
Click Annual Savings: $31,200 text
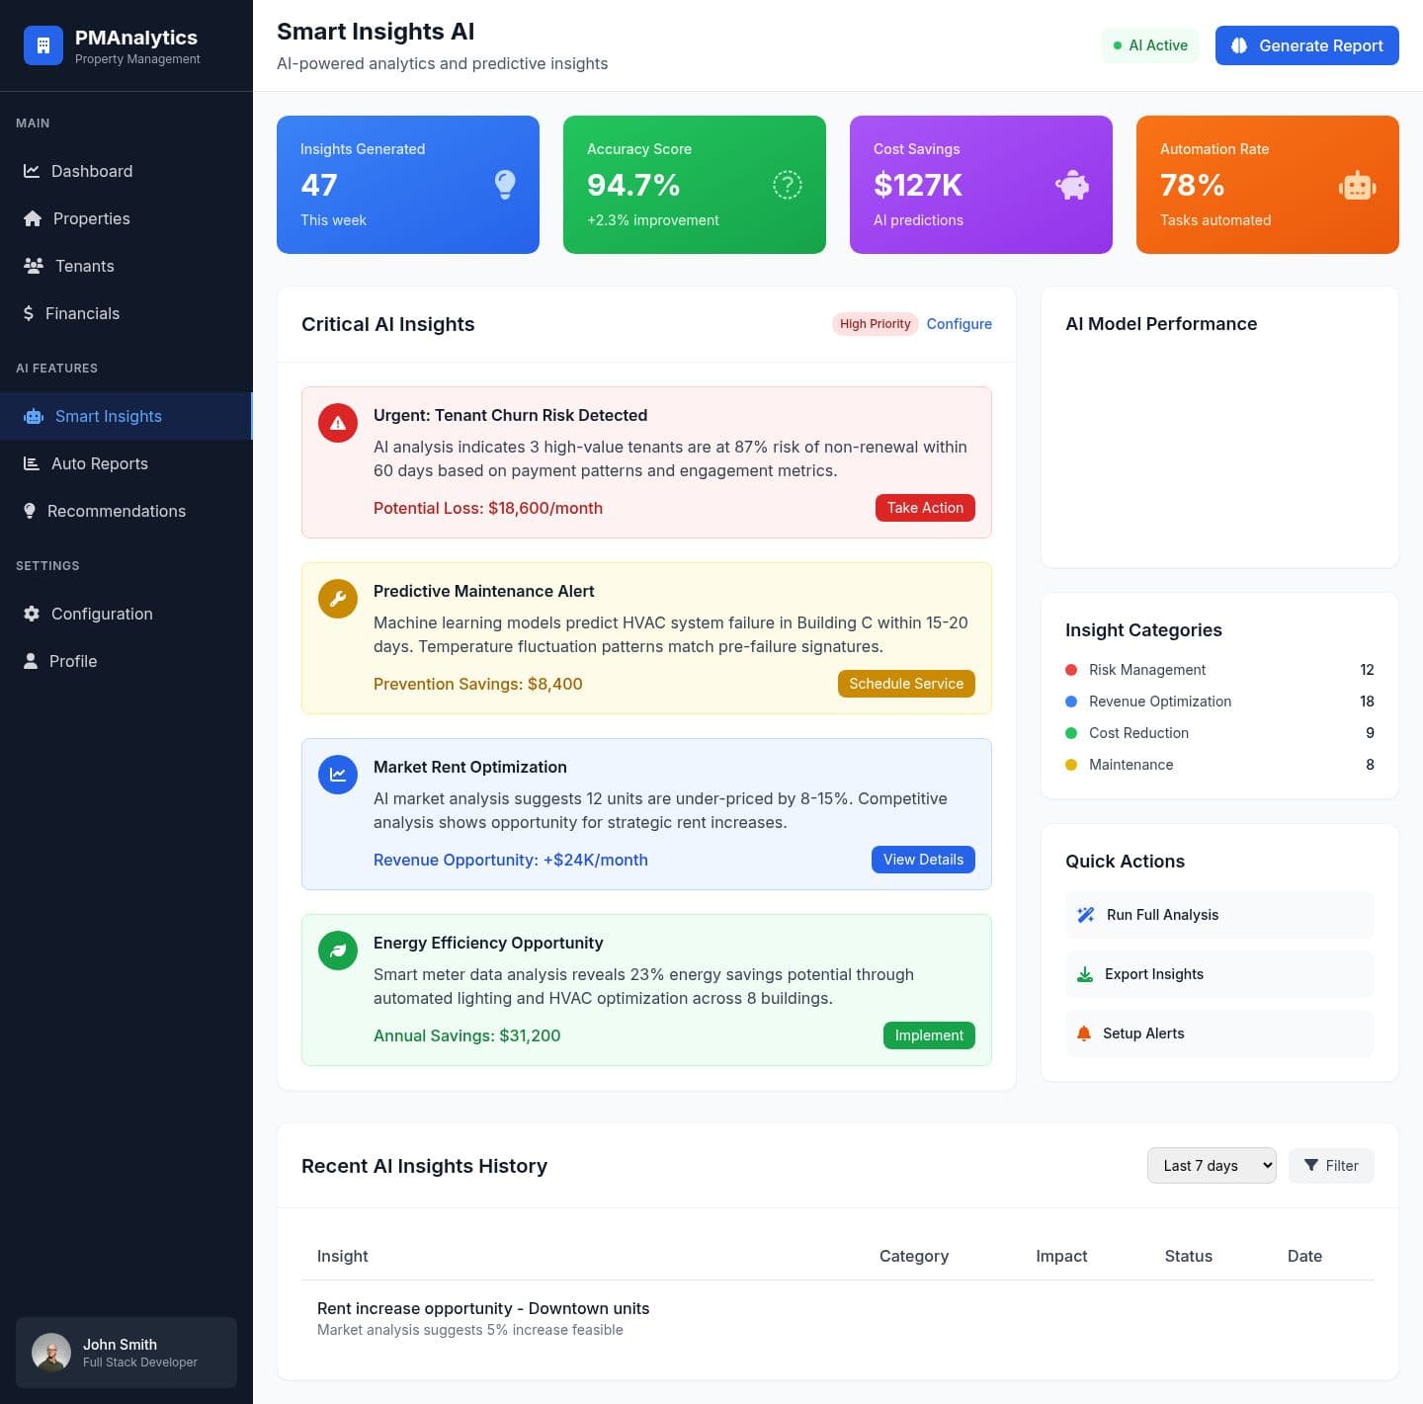[466, 1035]
